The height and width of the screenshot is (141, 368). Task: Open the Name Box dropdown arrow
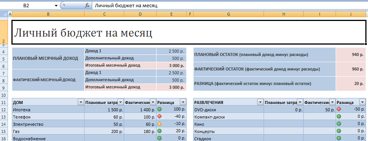click(56, 6)
